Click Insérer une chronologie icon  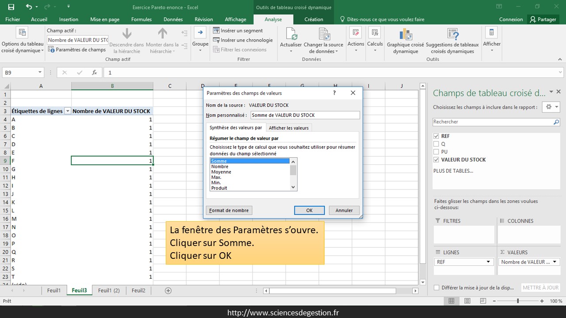216,40
